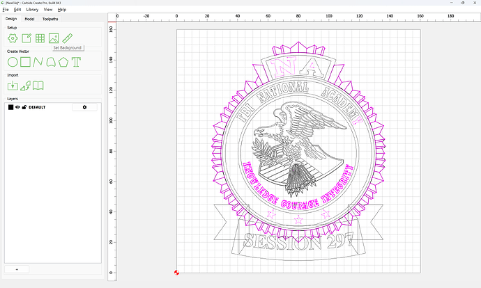Open DEFAULT layer settings gear button
The image size is (481, 288).
coord(84,107)
